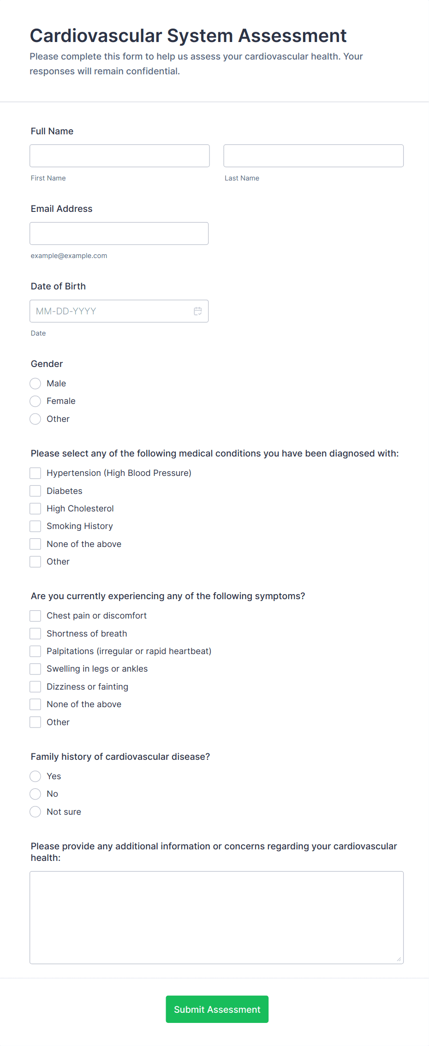This screenshot has width=429, height=1046.
Task: Select Not sure for family history
Action: 35,812
